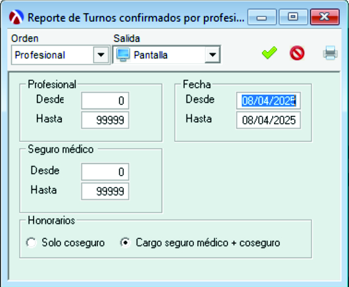The width and height of the screenshot is (349, 287).
Task: Close the Reporte de Turnos window
Action: (x=325, y=17)
